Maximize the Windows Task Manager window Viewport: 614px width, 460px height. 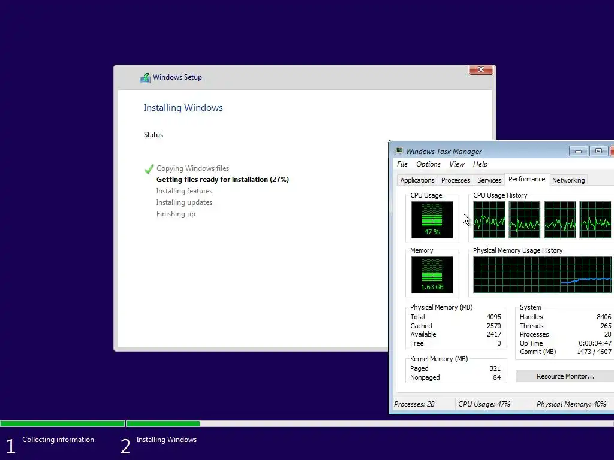click(x=598, y=151)
